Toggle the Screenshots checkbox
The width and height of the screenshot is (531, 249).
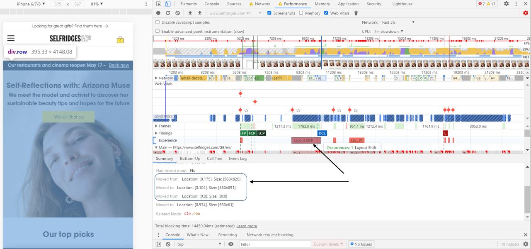tap(269, 13)
